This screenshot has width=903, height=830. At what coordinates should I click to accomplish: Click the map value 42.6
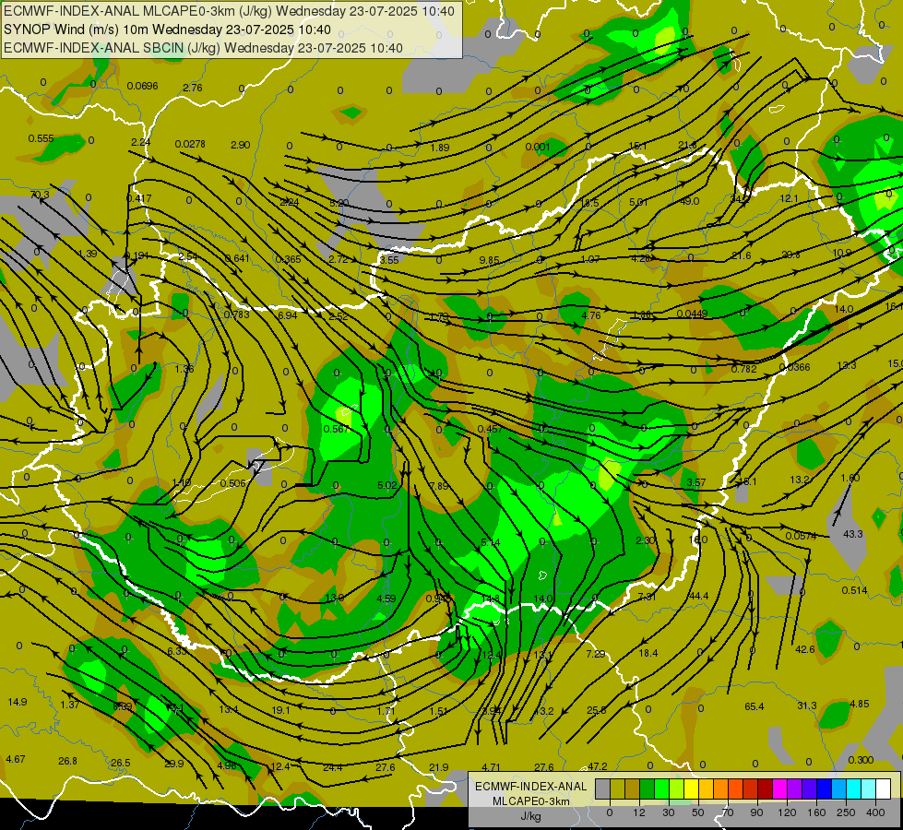click(x=805, y=649)
